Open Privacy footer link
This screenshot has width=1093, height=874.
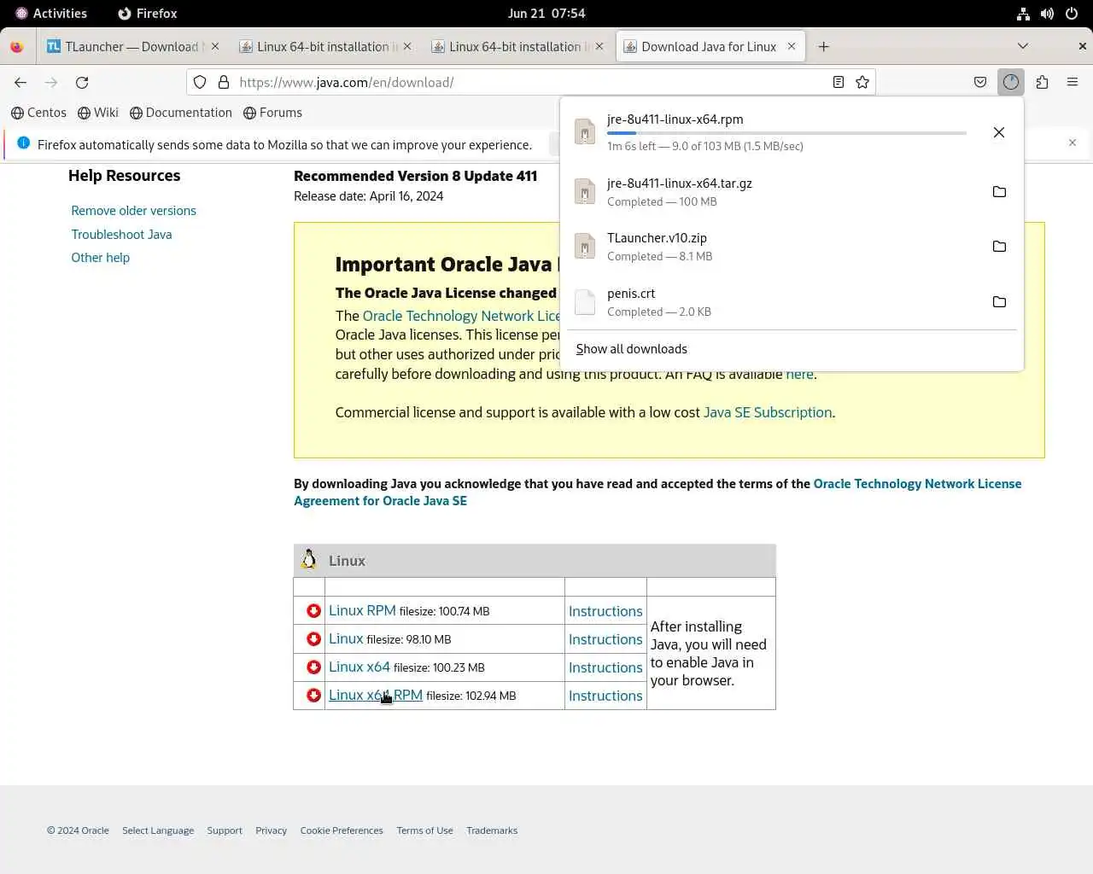271,830
